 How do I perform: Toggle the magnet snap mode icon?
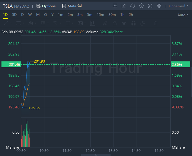tap(133, 23)
